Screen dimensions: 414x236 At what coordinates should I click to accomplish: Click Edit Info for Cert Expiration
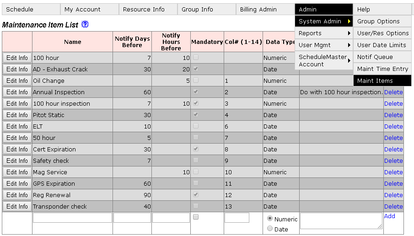(17, 149)
